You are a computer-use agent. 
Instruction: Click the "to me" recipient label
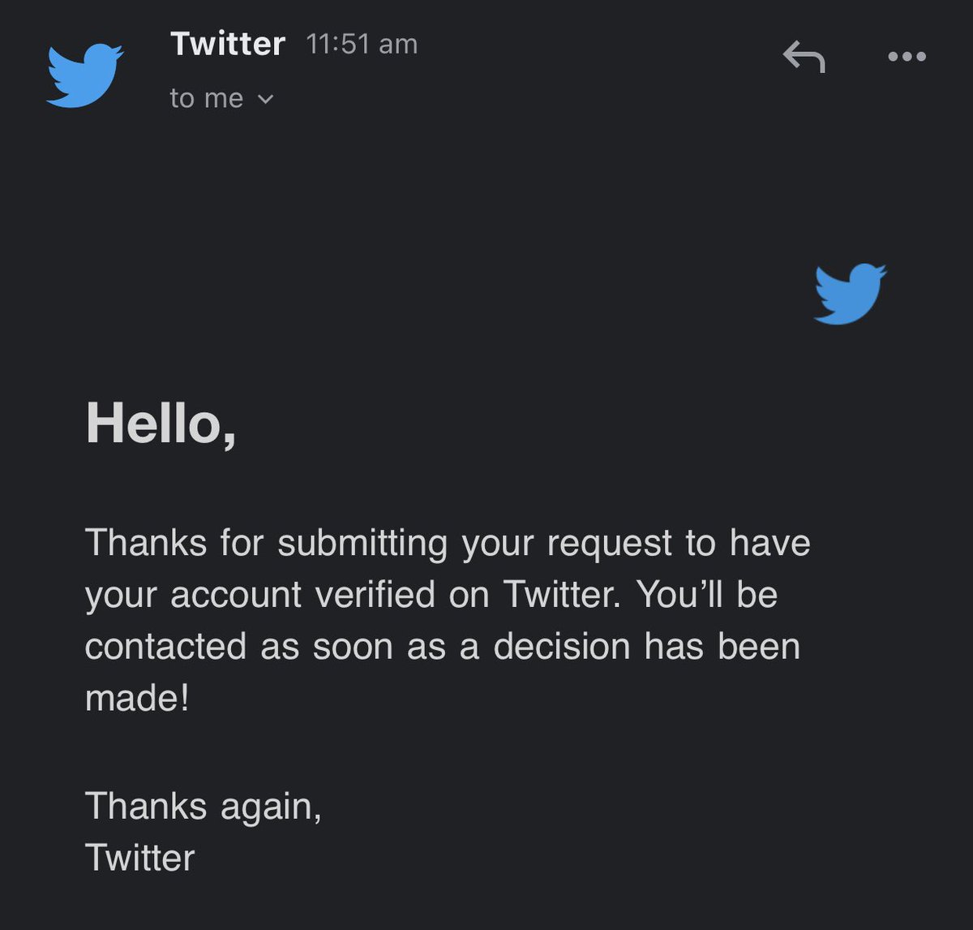[206, 99]
